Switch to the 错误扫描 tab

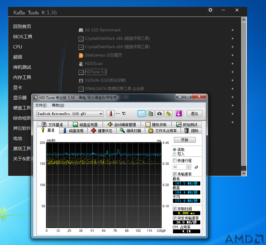tap(131, 130)
